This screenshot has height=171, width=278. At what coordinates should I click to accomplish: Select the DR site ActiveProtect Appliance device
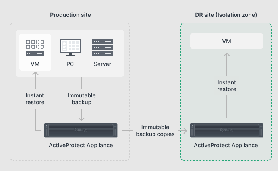pos(227,130)
